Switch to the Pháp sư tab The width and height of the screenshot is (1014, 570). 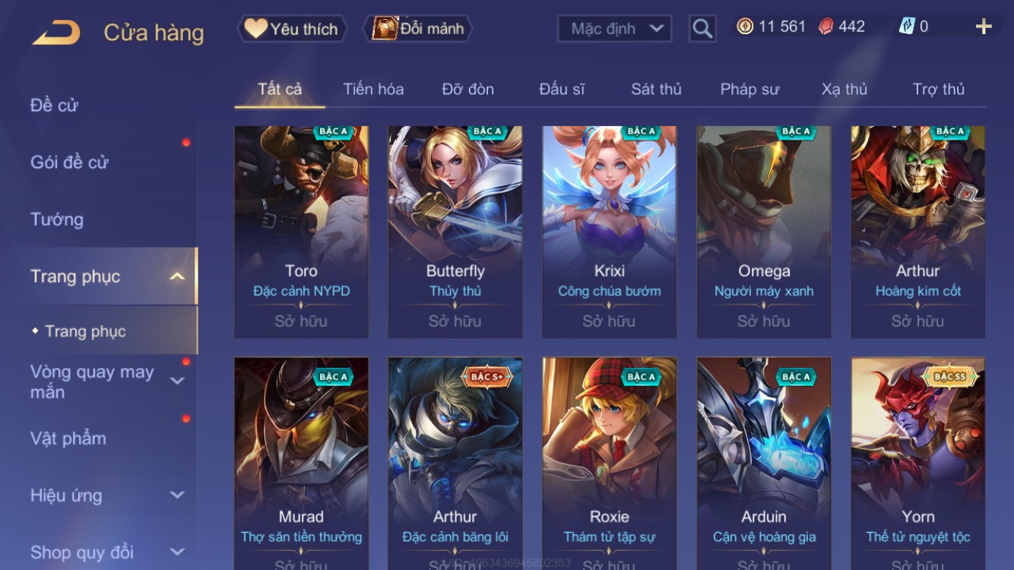[749, 89]
